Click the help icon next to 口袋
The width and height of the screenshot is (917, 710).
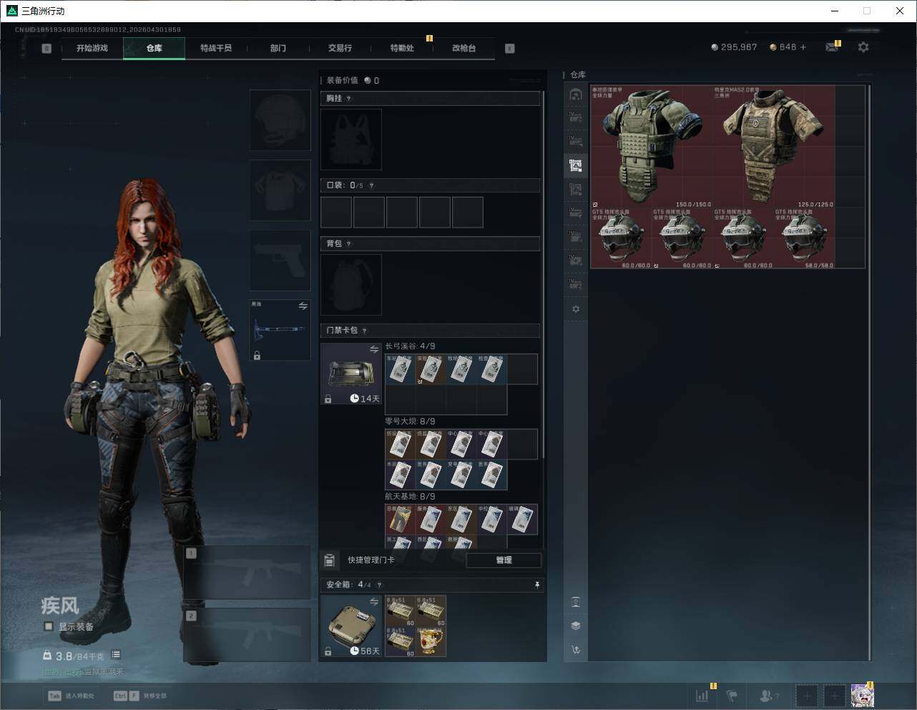pos(371,185)
